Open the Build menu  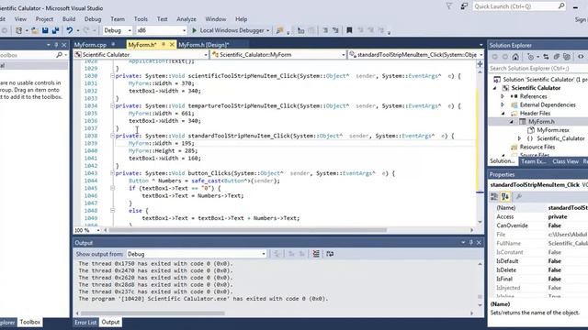[x=69, y=19]
